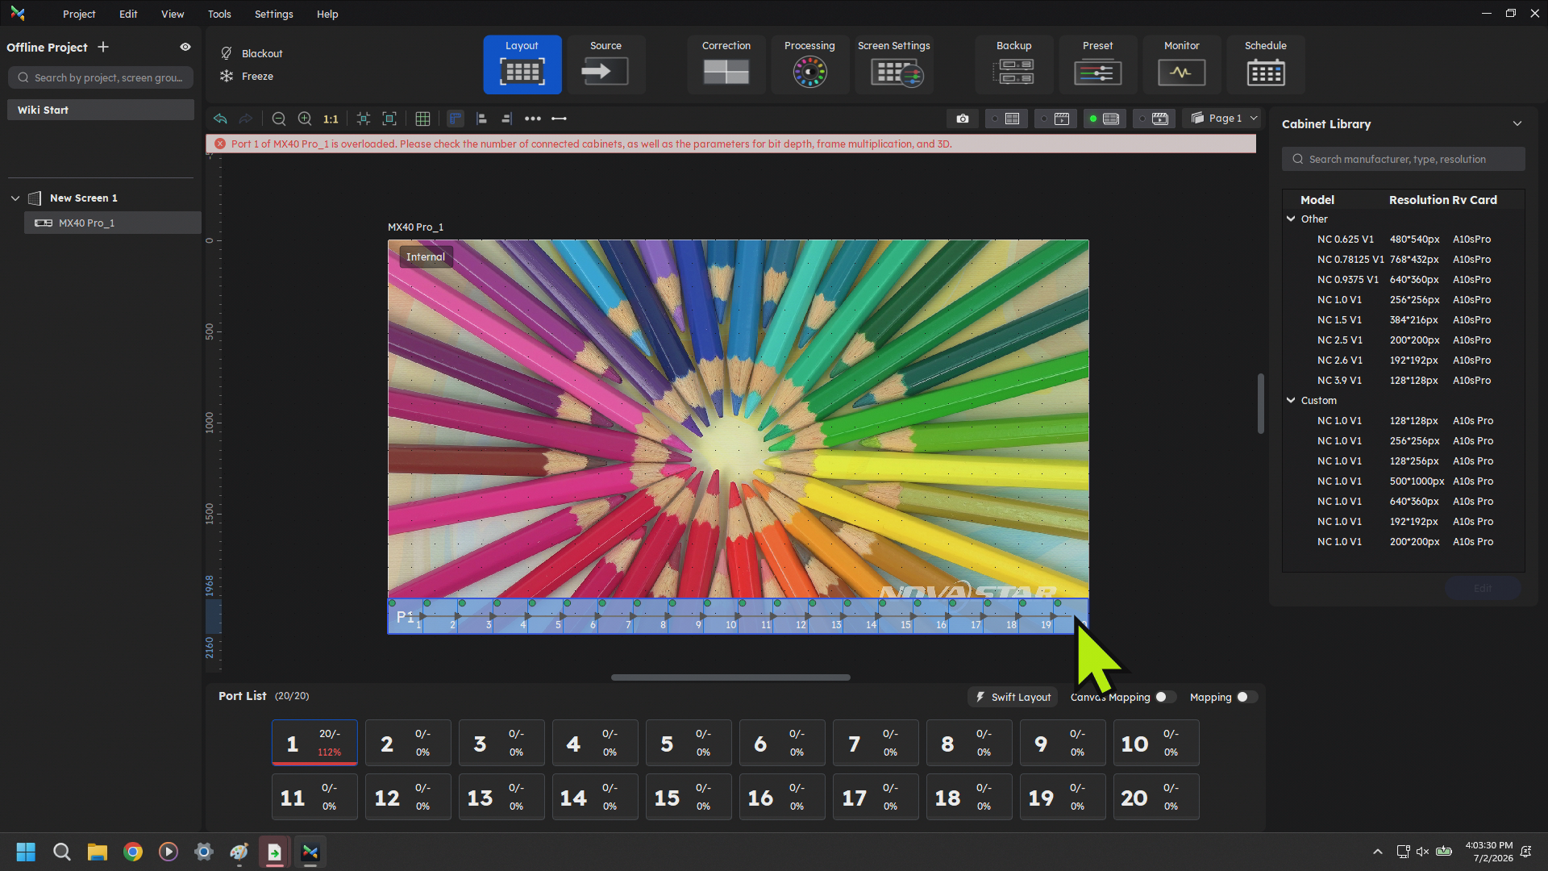This screenshot has width=1548, height=871.
Task: Toggle the active stacked layout display mode
Action: tap(1105, 119)
